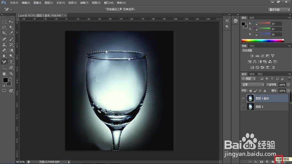The height and width of the screenshot is (164, 292).
Task: Select the Lasso tool
Action: (4, 27)
